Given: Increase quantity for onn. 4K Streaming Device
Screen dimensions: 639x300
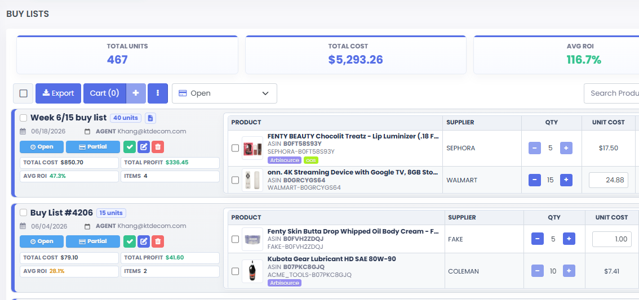Looking at the screenshot, I should tap(566, 180).
